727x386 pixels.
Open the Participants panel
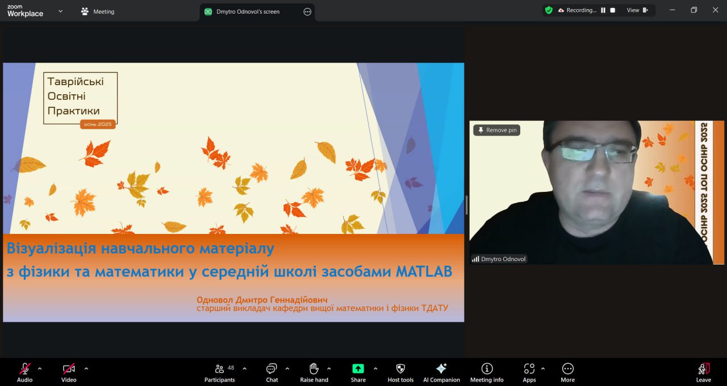(220, 372)
